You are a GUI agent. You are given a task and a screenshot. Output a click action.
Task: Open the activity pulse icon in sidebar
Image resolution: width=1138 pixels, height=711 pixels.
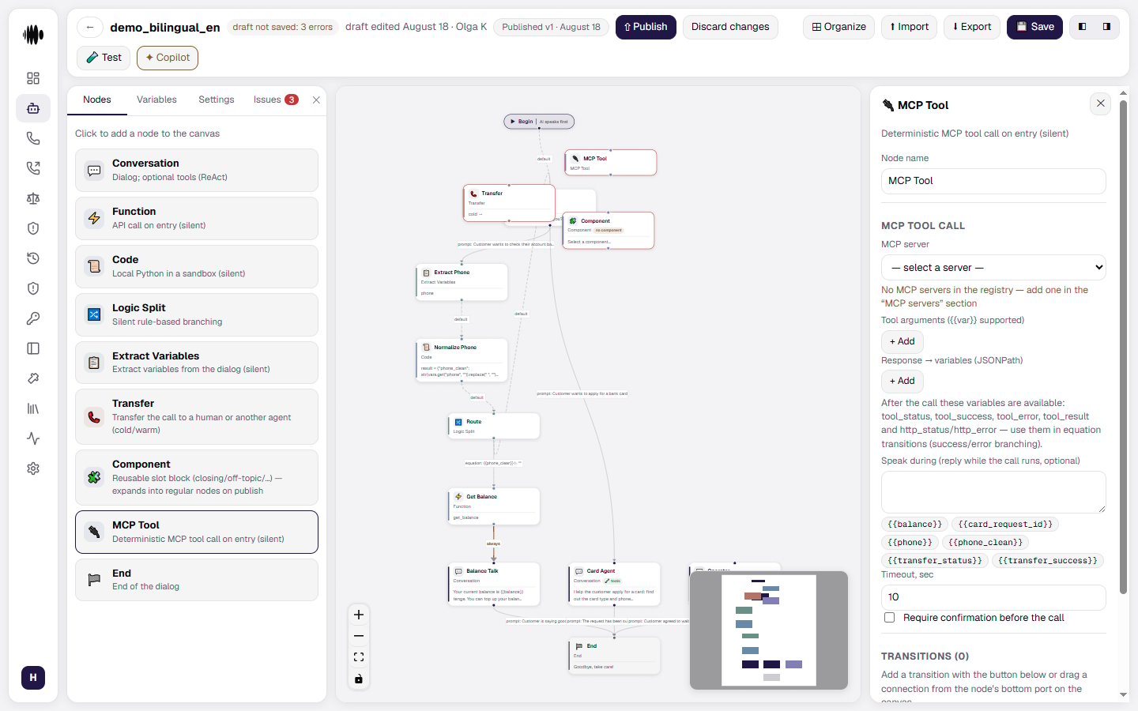pos(33,438)
